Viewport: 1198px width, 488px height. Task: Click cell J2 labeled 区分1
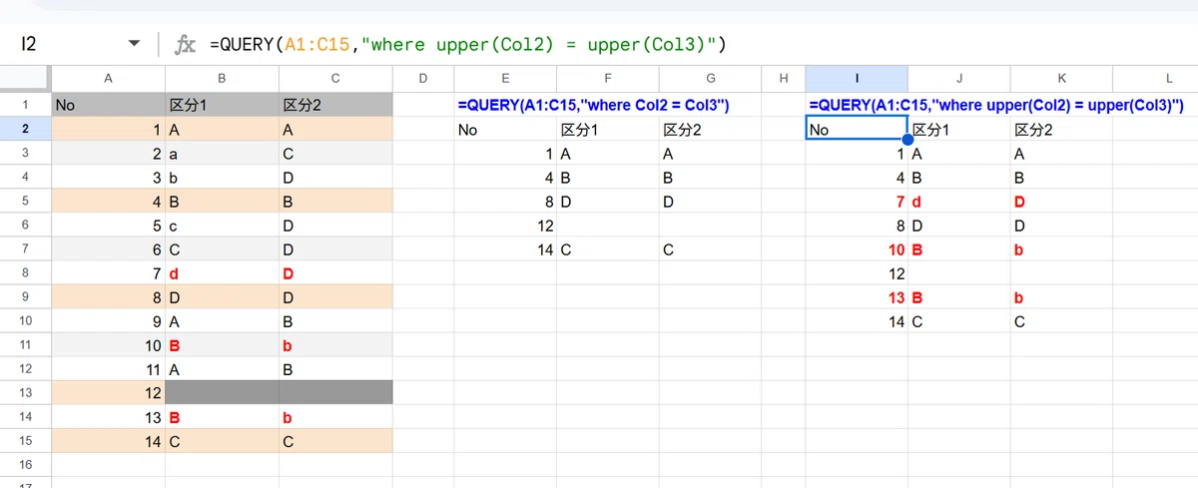coord(959,129)
